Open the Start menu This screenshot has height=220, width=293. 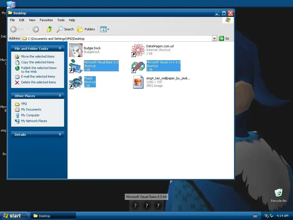[x=13, y=216]
